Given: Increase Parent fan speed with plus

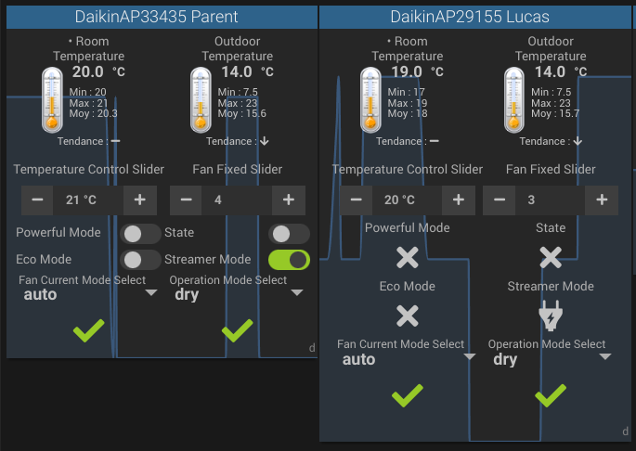Looking at the screenshot, I should coord(289,200).
